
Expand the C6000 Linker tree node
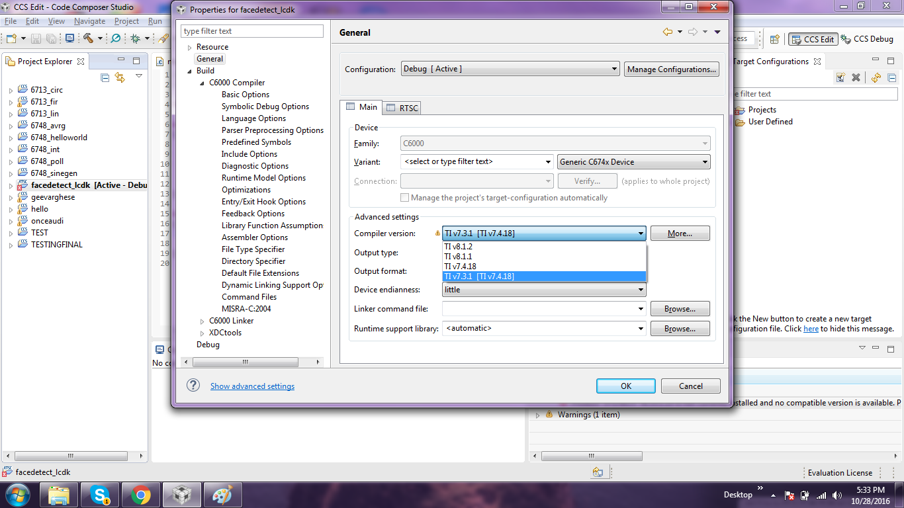pyautogui.click(x=203, y=321)
